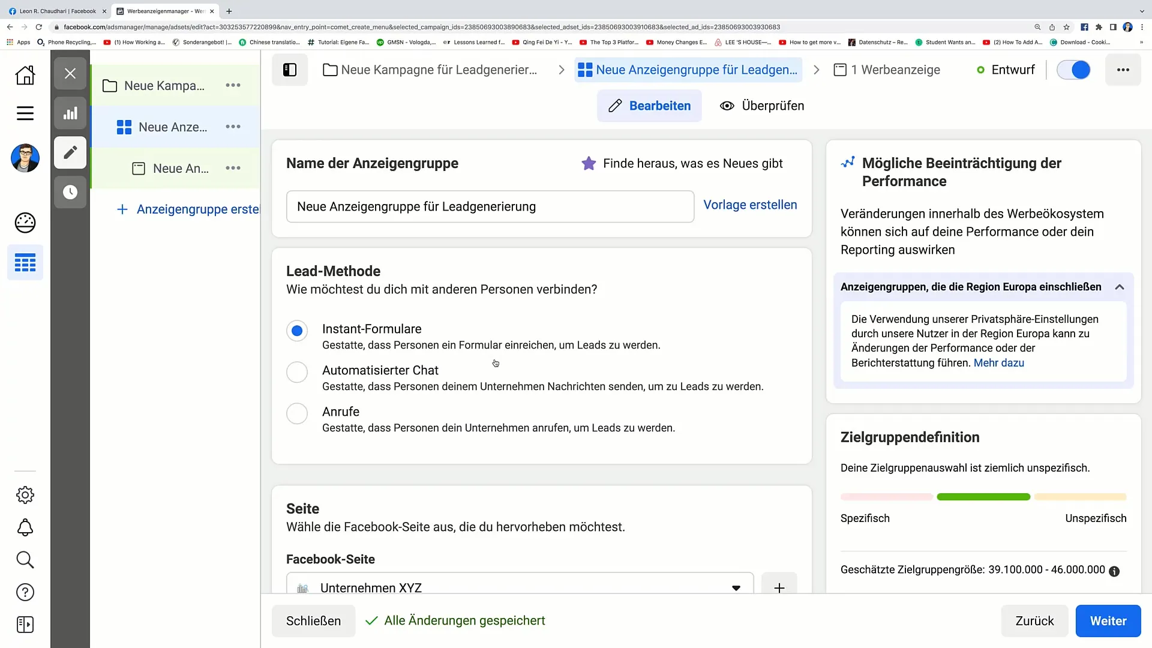Click the search magnifier icon
Viewport: 1152px width, 648px height.
coord(25,560)
